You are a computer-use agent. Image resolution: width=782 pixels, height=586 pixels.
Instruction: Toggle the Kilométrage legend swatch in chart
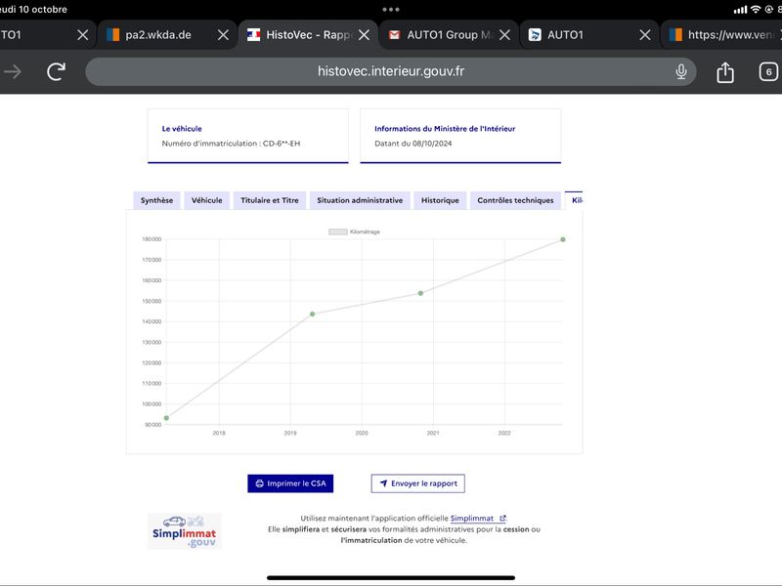click(337, 231)
